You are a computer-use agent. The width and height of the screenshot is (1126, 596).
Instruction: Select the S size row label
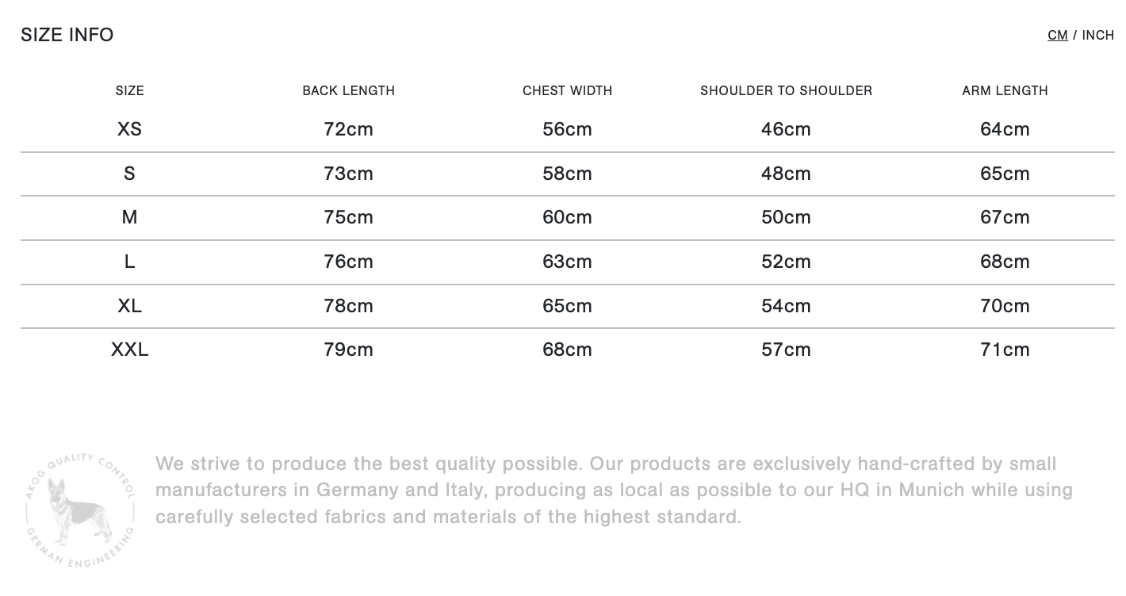pyautogui.click(x=130, y=174)
